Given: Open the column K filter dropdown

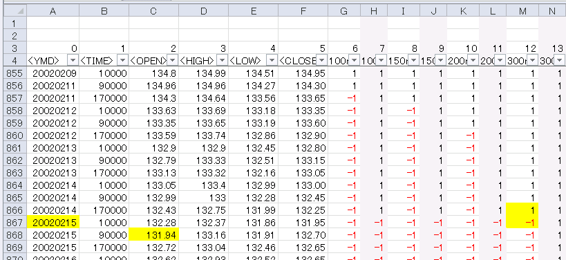Looking at the screenshot, I should coord(473,60).
